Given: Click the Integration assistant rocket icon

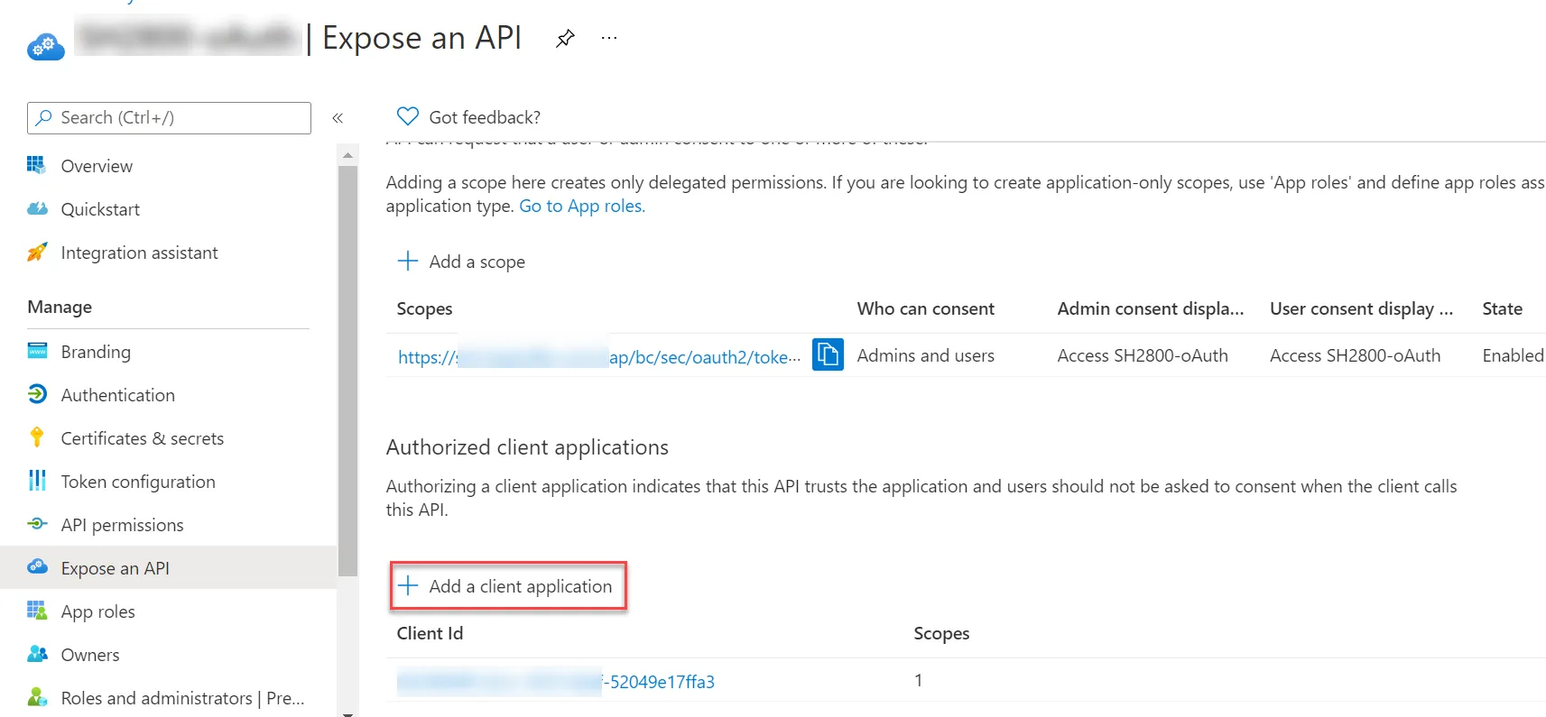Looking at the screenshot, I should (37, 252).
